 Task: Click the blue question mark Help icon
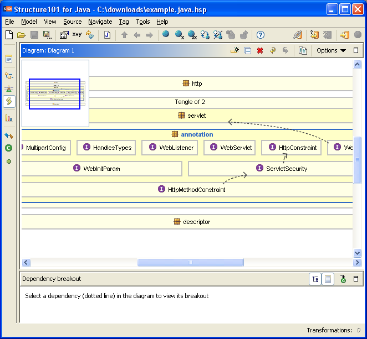260,35
